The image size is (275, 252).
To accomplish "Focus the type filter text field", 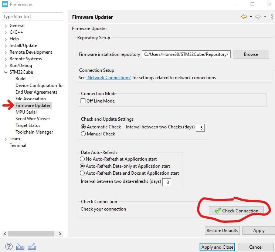I will coord(33,17).
